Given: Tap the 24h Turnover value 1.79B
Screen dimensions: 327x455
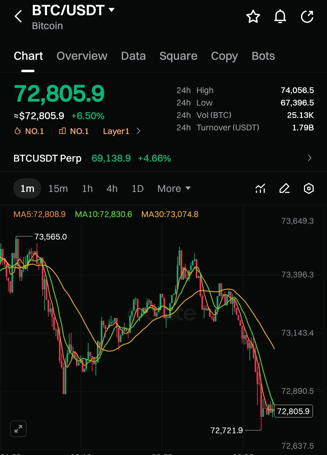Looking at the screenshot, I should tap(303, 128).
